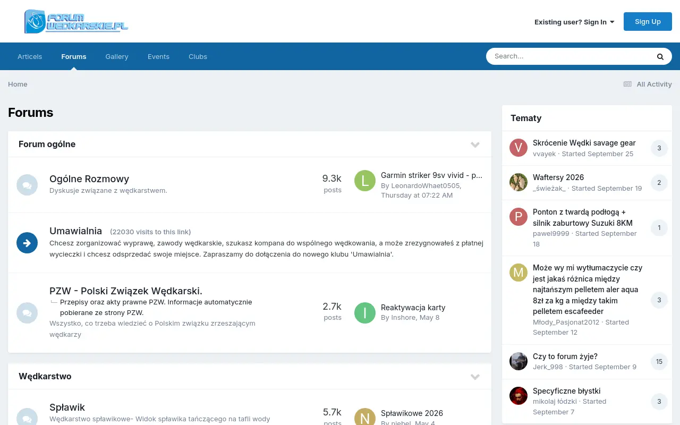The width and height of the screenshot is (680, 425).
Task: Open the Clubs tab
Action: tap(198, 56)
